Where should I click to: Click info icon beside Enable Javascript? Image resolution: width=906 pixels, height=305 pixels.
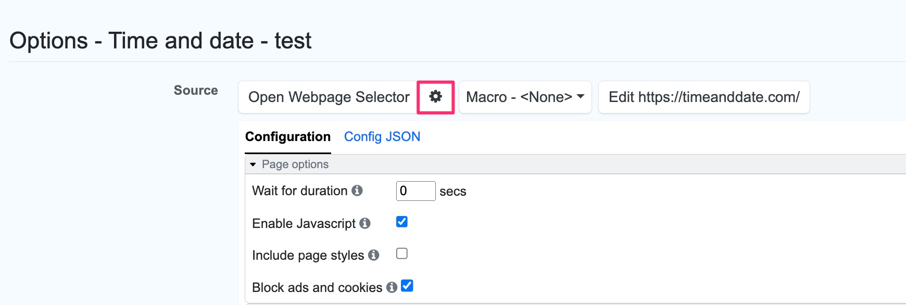coord(365,223)
